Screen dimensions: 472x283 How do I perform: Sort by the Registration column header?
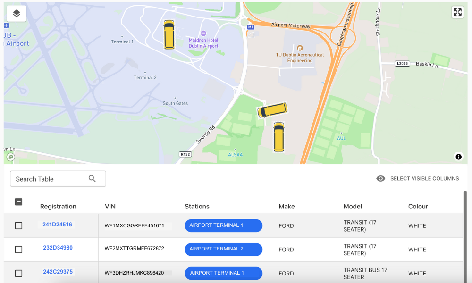tap(58, 207)
